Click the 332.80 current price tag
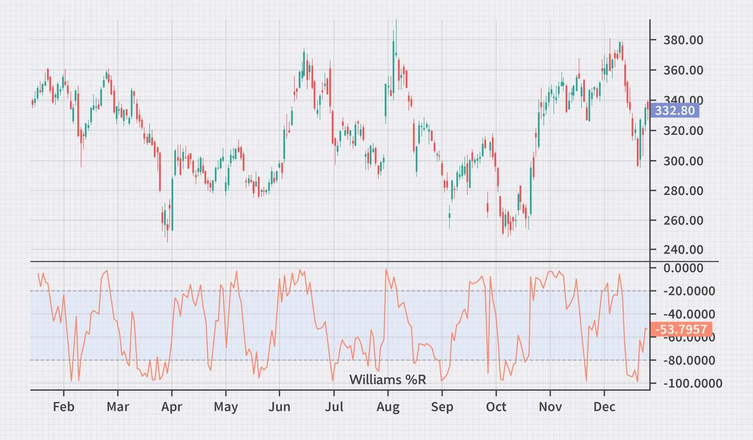Screen dimensions: 753x440 (674, 111)
